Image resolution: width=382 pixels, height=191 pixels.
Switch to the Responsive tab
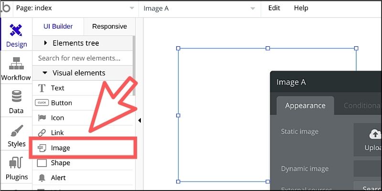click(109, 26)
